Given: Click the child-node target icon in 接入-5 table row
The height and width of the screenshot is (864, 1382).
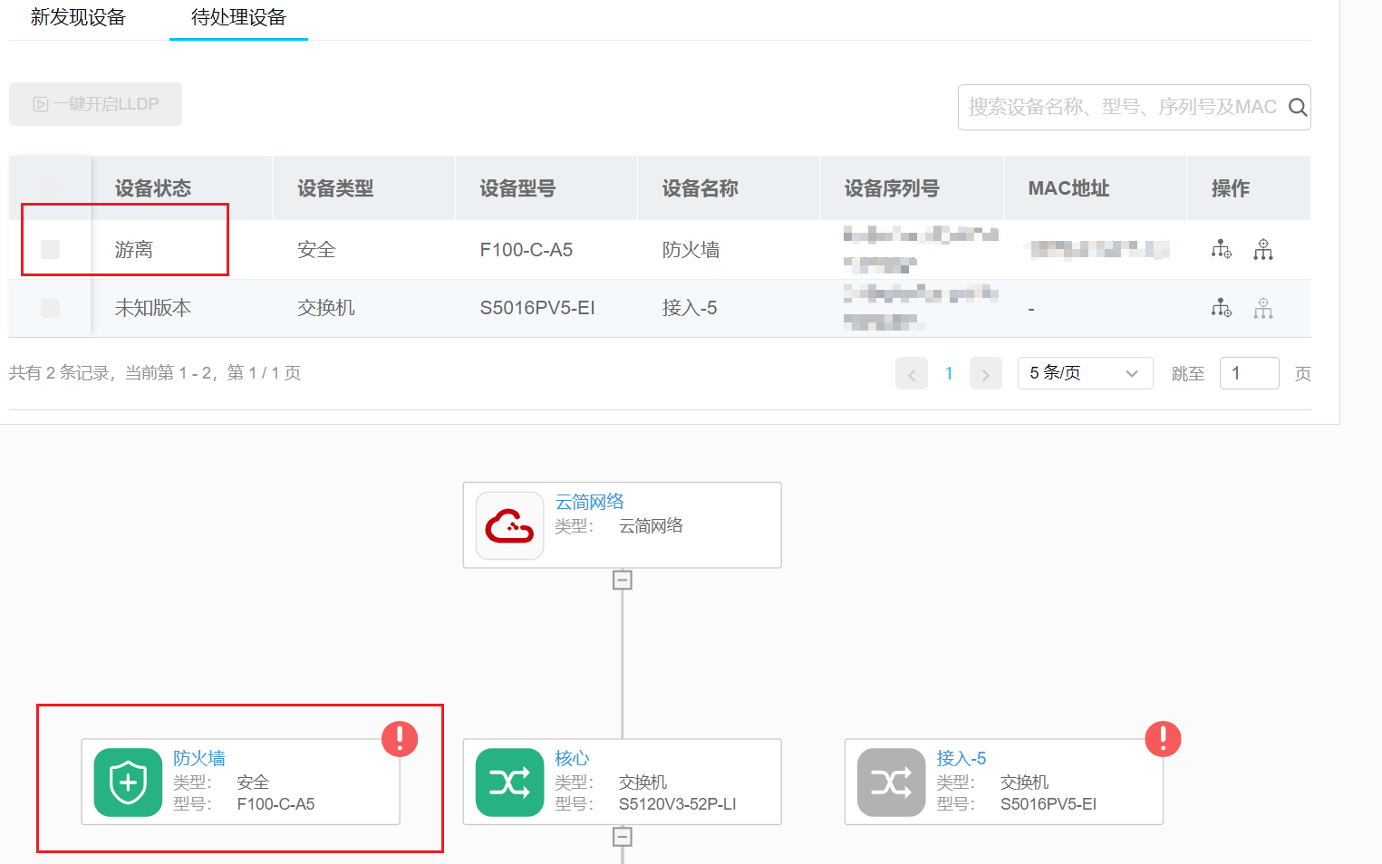Looking at the screenshot, I should (x=1222, y=308).
